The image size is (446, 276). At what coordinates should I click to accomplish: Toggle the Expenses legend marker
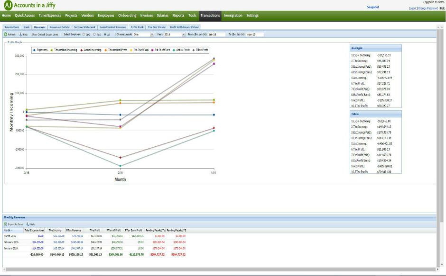(x=34, y=50)
